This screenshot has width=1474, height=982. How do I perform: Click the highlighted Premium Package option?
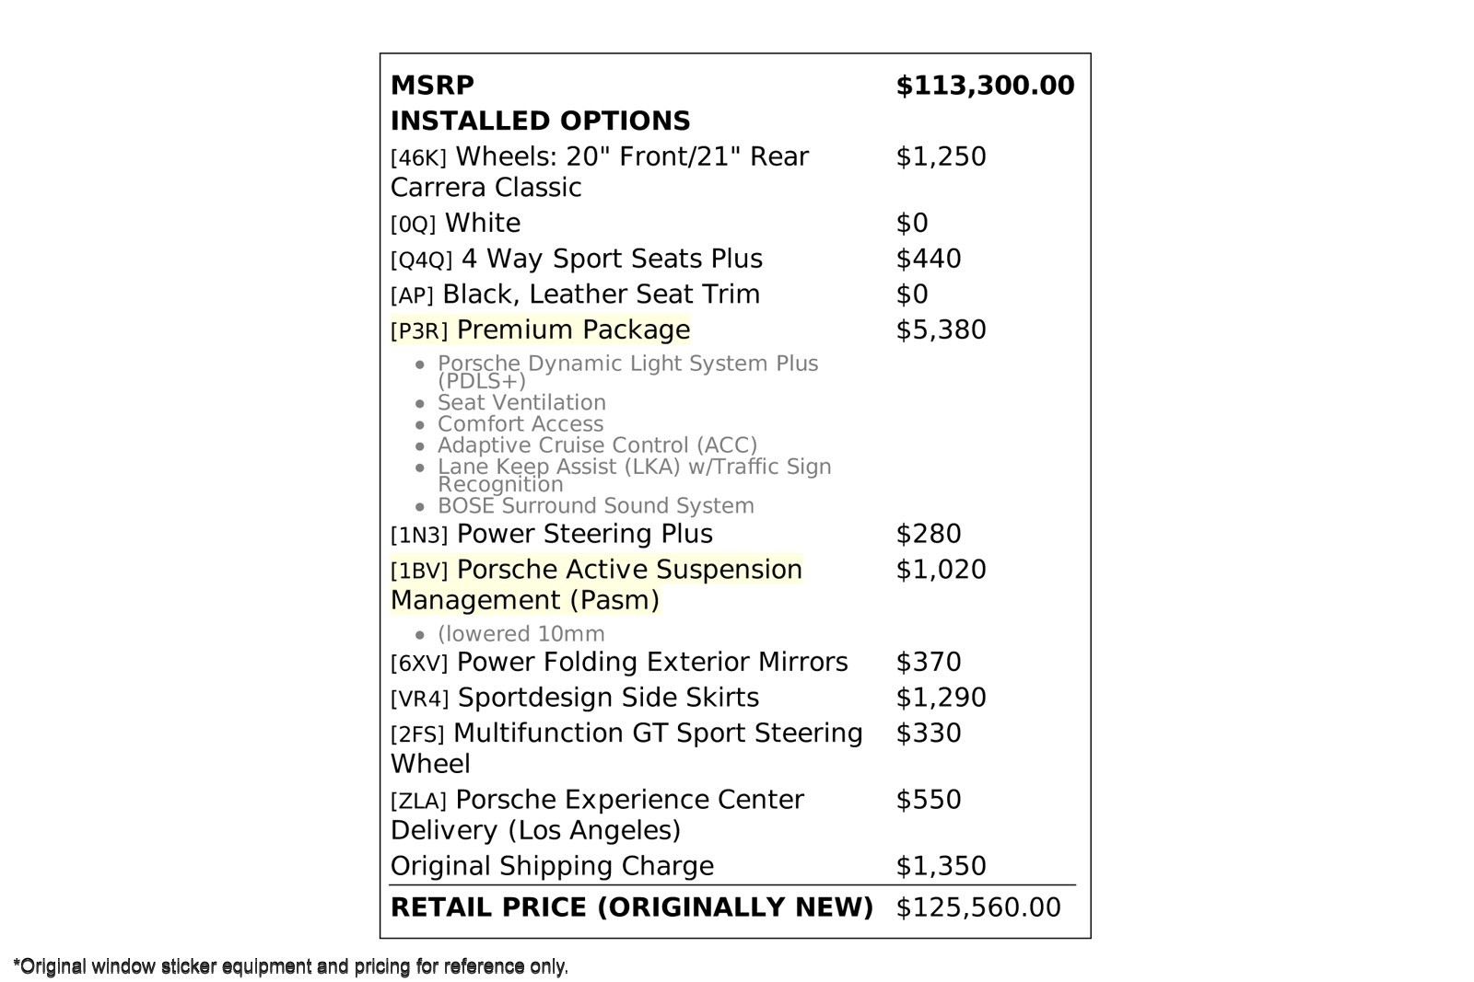pos(540,329)
